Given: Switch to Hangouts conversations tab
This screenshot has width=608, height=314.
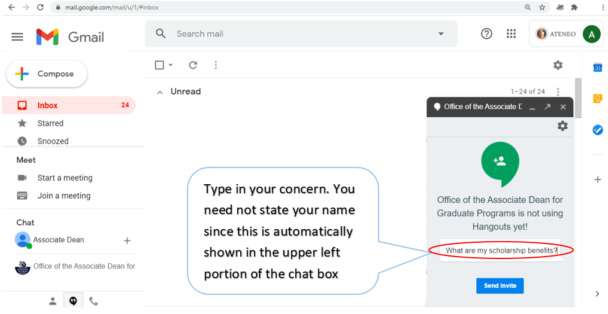Looking at the screenshot, I should click(73, 301).
